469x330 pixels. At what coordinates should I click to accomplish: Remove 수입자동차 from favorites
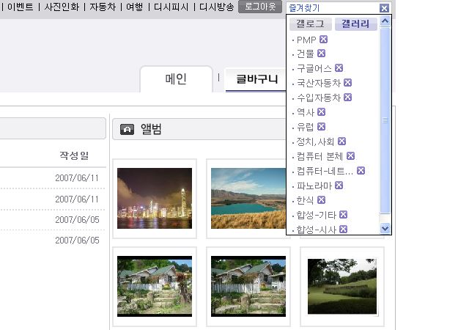coord(347,98)
